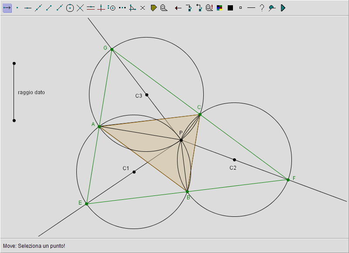349x253 pixels.
Task: Toggle the show hidden objects ghost
Action: coord(209,8)
